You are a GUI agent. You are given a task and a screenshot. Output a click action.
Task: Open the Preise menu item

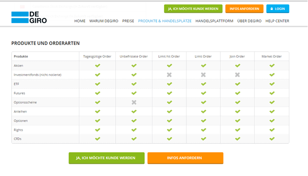tap(128, 21)
